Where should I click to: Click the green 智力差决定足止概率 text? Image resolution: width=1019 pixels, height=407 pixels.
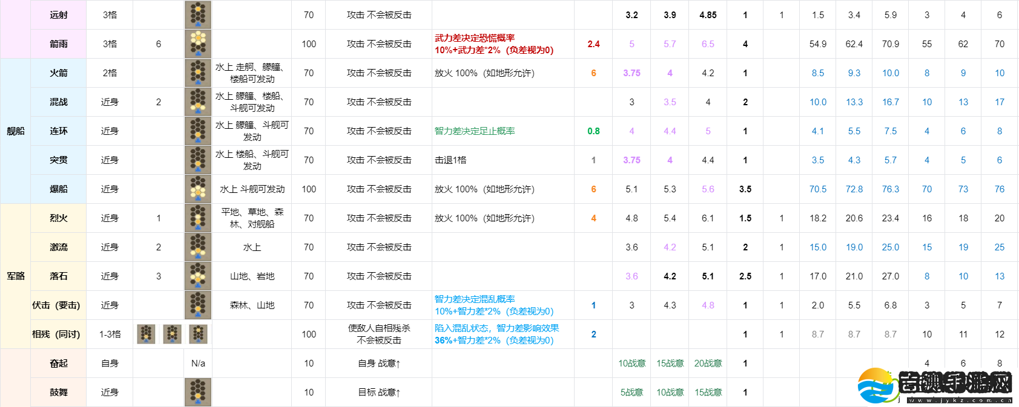475,131
